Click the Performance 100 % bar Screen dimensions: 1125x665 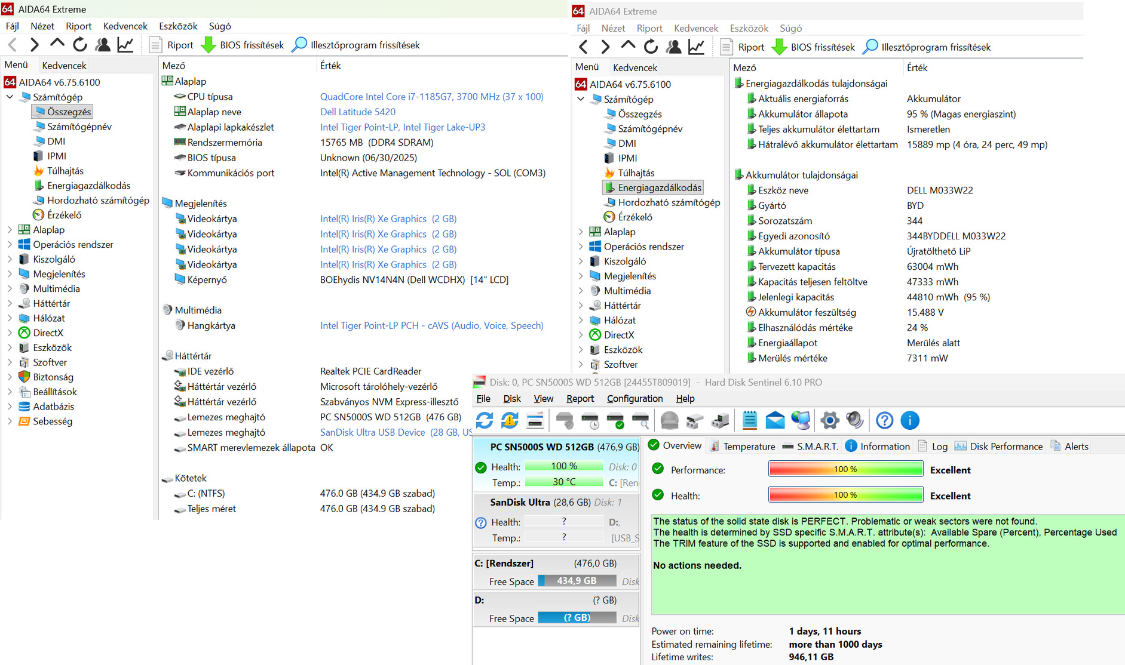click(845, 469)
